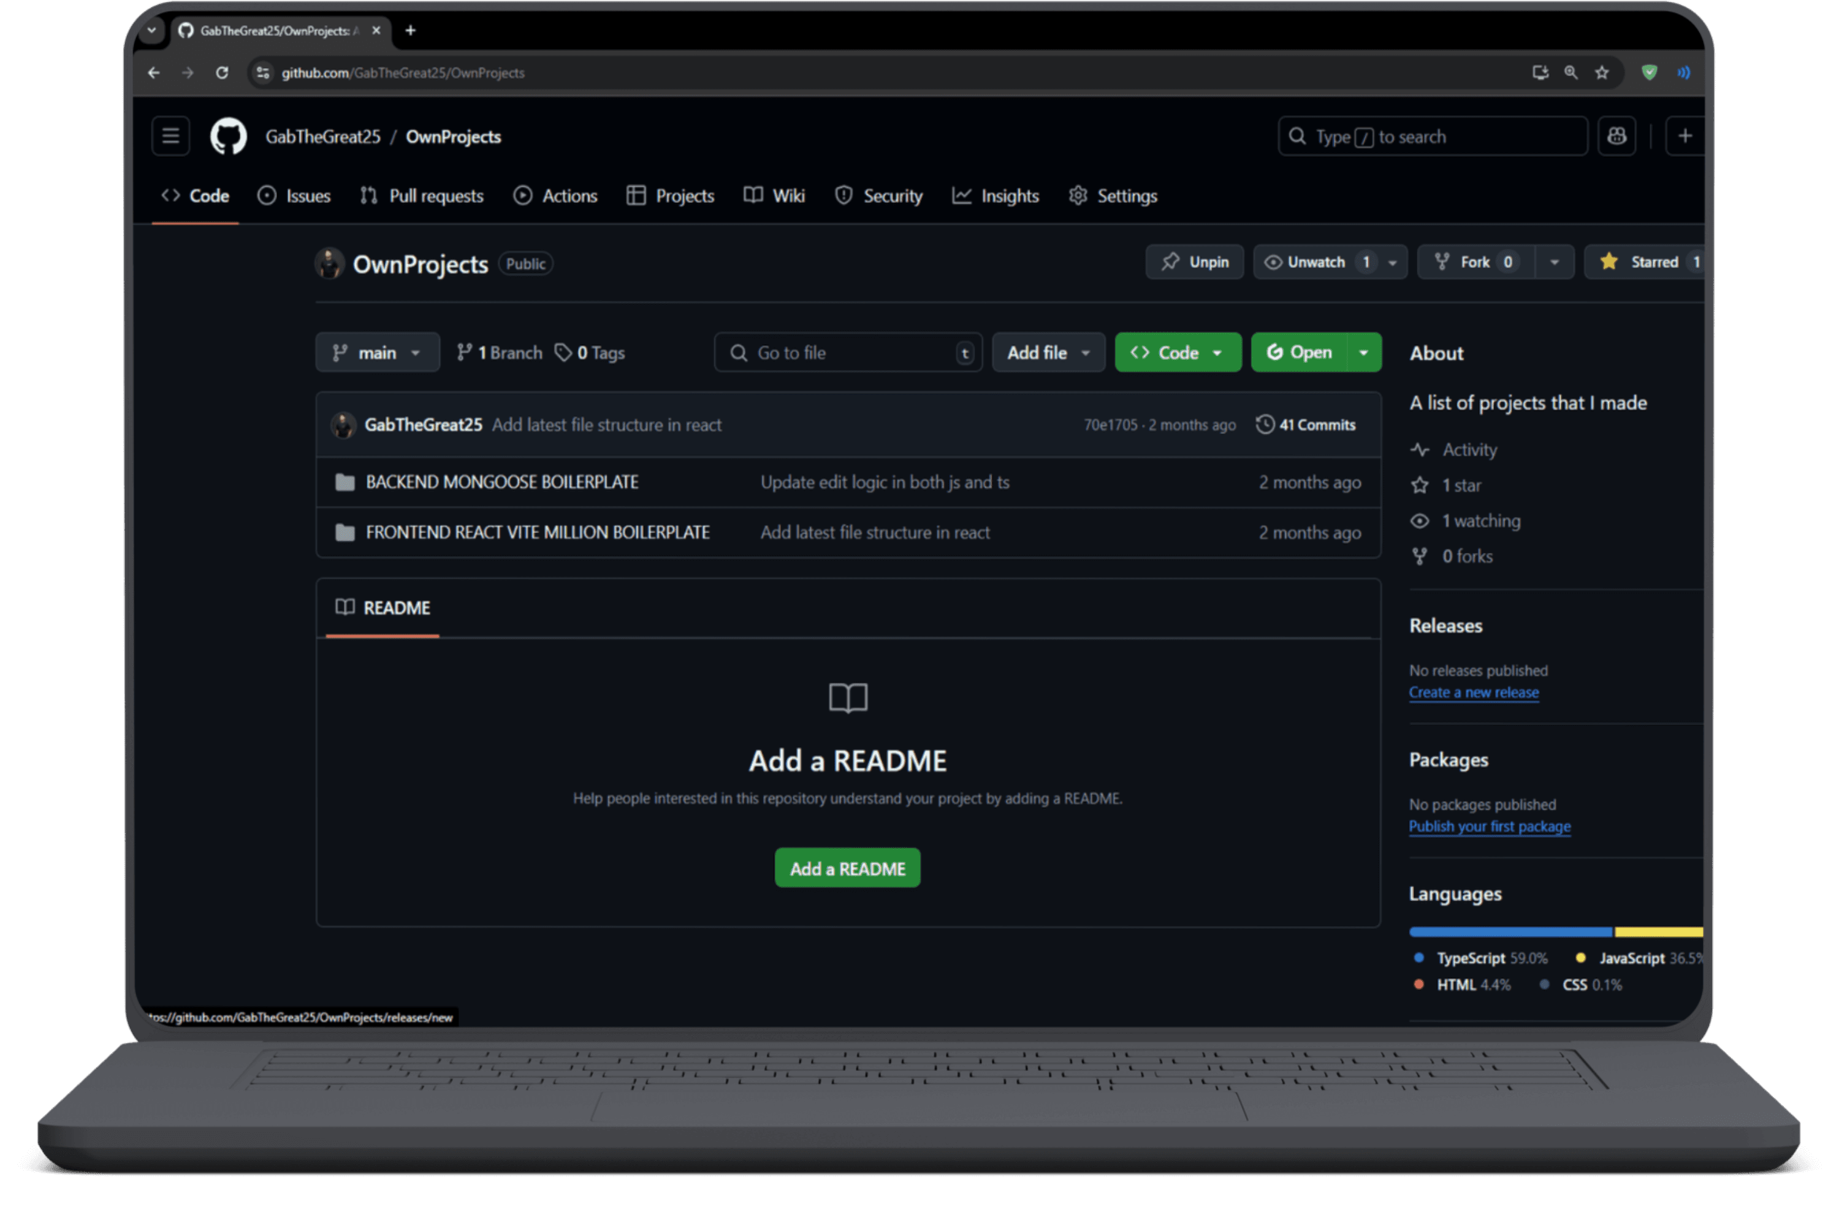Focus the Go to file search field

coord(848,352)
